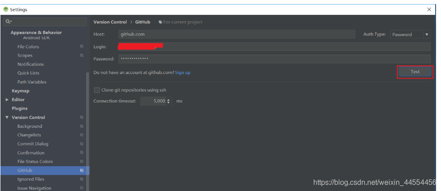Open Path Variables settings page
The image size is (441, 191).
point(32,82)
